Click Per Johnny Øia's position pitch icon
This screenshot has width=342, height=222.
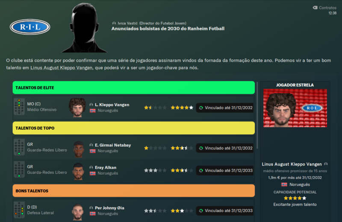(19, 210)
